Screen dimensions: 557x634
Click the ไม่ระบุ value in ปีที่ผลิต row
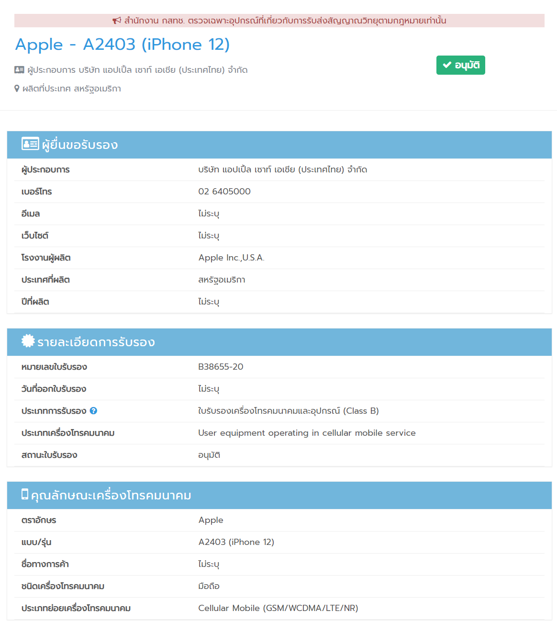tap(209, 302)
